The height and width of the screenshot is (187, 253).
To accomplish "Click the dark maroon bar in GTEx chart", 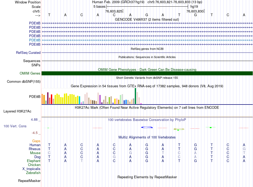I will click(x=48, y=98).
